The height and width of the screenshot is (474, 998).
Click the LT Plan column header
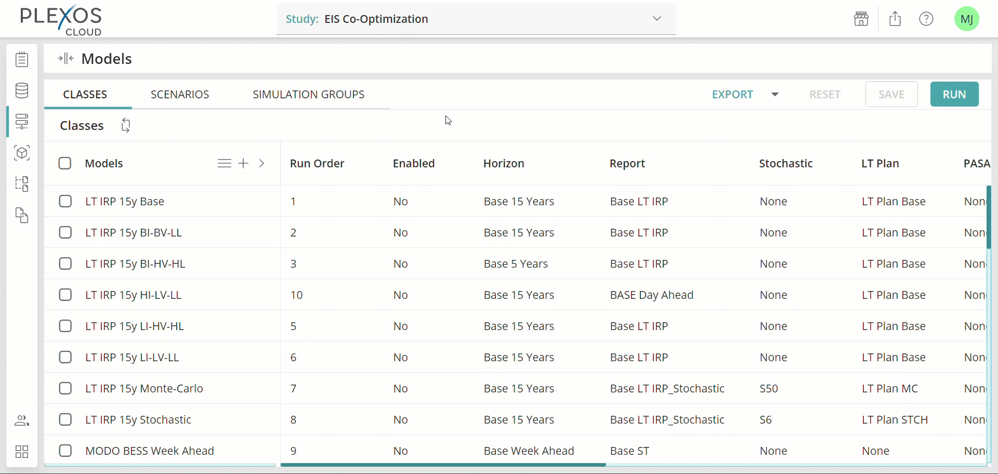click(880, 163)
